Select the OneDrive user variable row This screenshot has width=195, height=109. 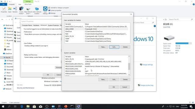(x=96, y=31)
